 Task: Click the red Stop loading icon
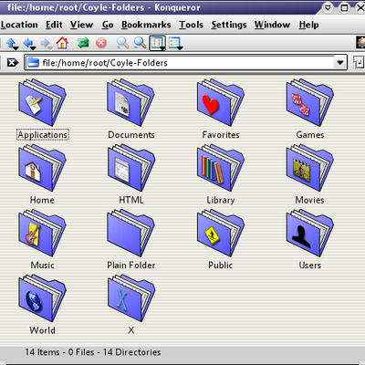click(x=101, y=43)
